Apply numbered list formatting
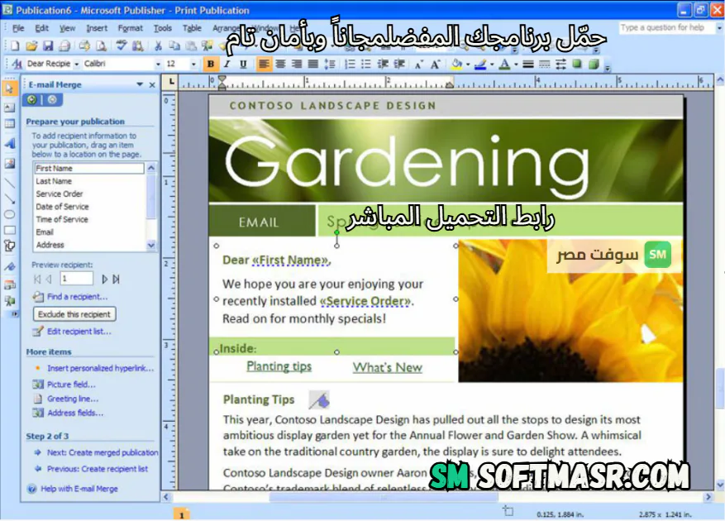Image resolution: width=725 pixels, height=521 pixels. pos(350,64)
